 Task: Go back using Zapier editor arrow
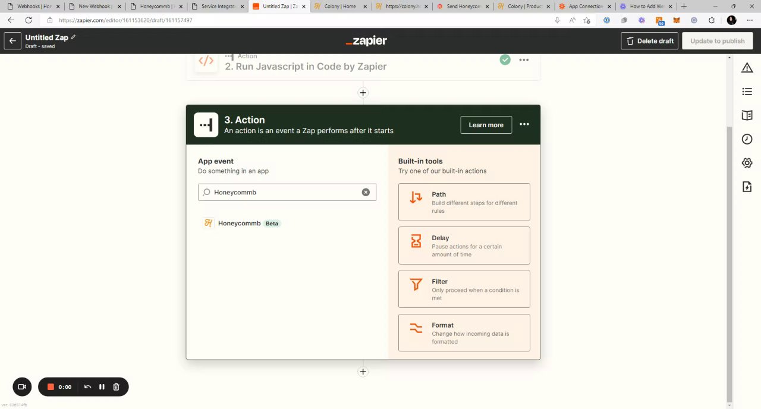tap(12, 41)
